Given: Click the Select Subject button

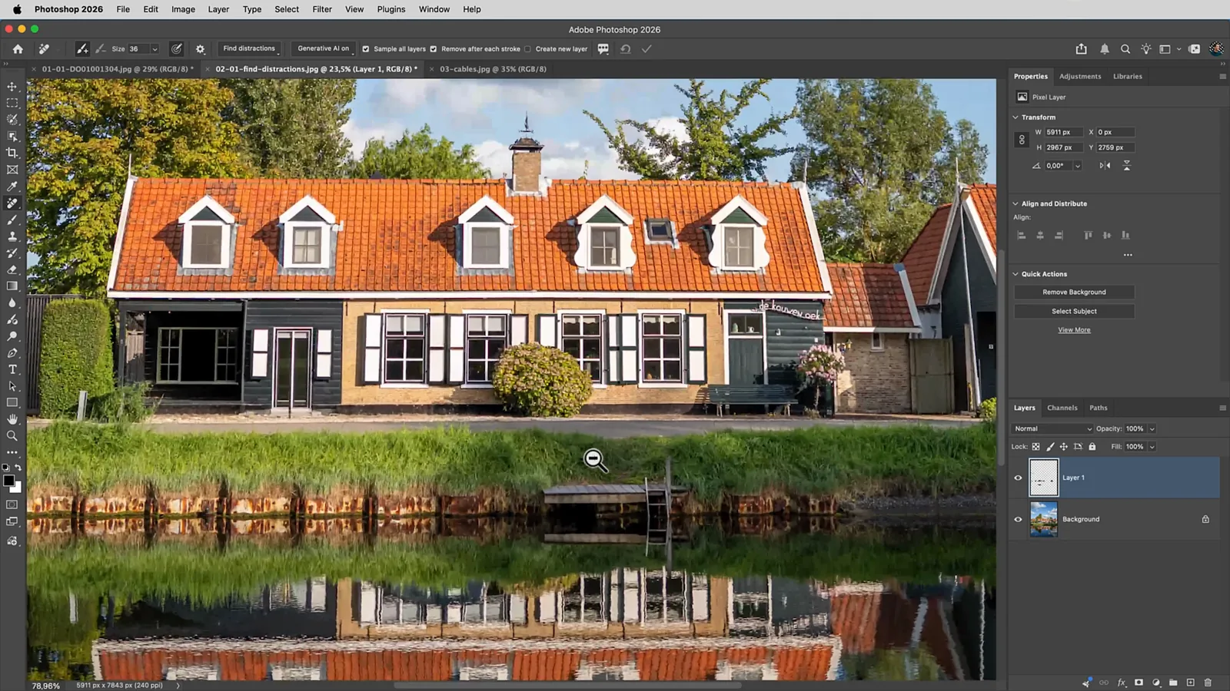Looking at the screenshot, I should pos(1074,311).
